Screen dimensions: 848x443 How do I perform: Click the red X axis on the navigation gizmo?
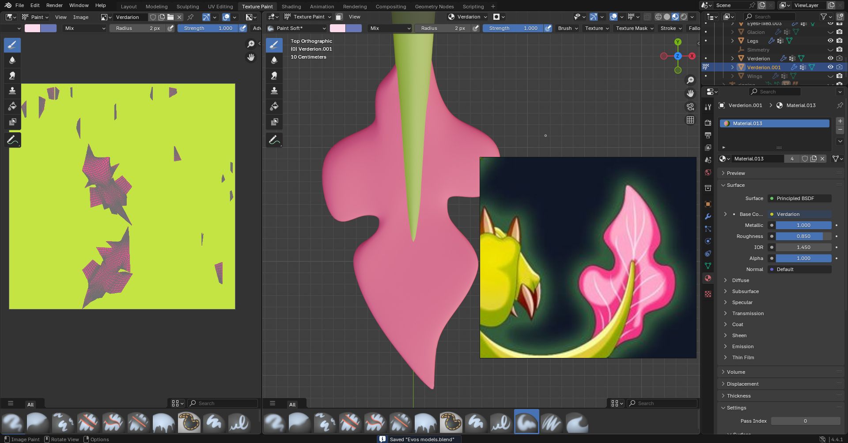pyautogui.click(x=692, y=56)
